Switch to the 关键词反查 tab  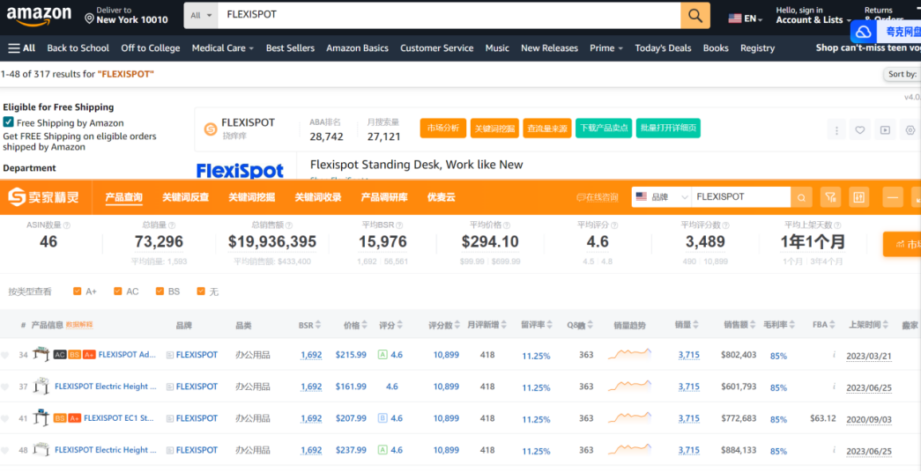[x=185, y=197]
